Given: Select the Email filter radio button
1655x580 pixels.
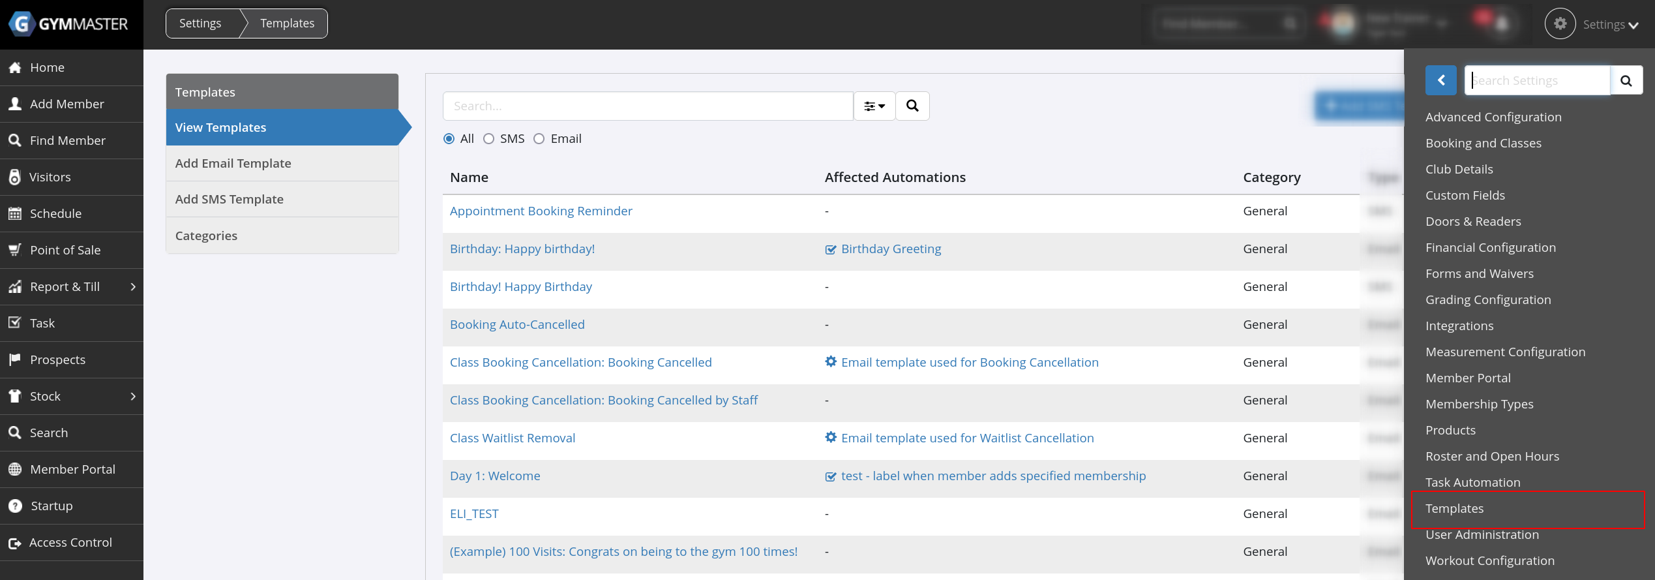Looking at the screenshot, I should (539, 139).
